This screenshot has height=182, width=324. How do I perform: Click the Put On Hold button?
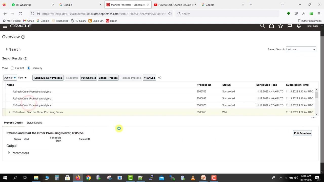tap(89, 78)
